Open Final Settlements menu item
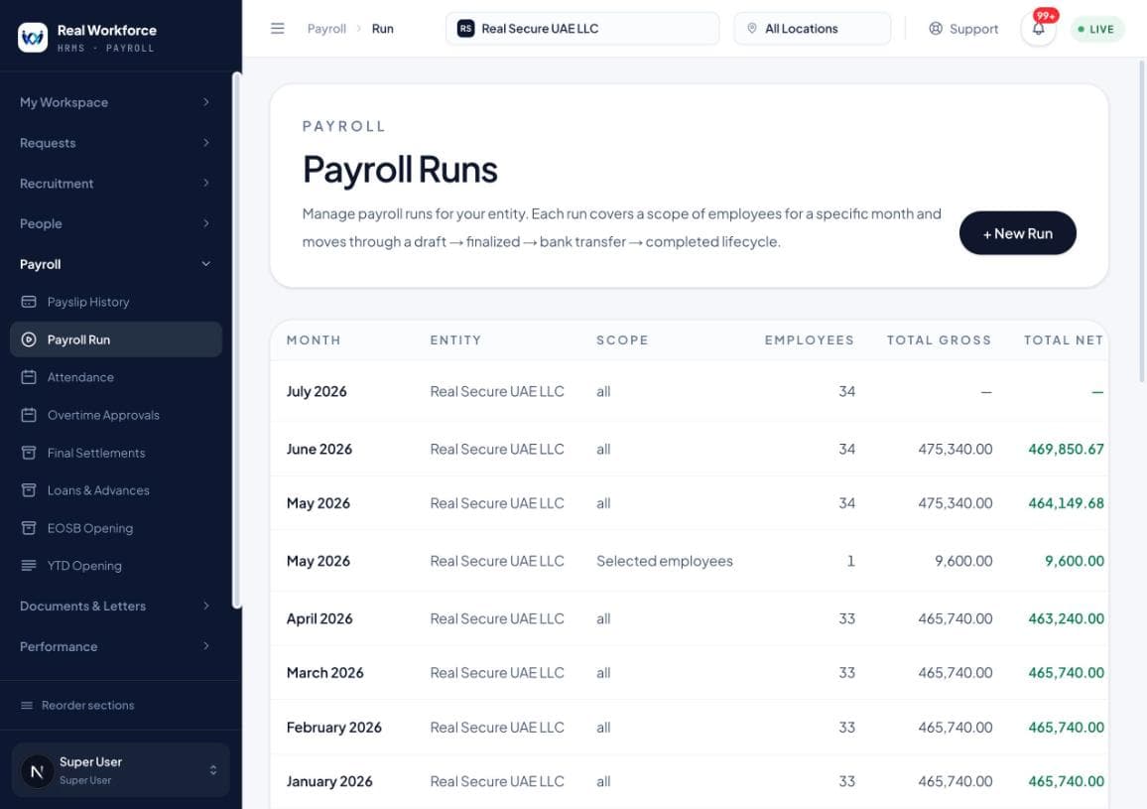Image resolution: width=1147 pixels, height=809 pixels. coord(115,453)
